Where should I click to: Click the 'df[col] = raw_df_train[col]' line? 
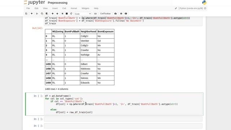74,112
